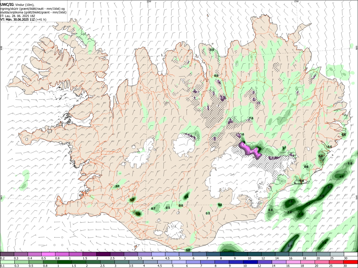
Task: Click the 'VT: Mán. 30.06.2025 11Z (+41 h)' line
Action: [23, 20]
